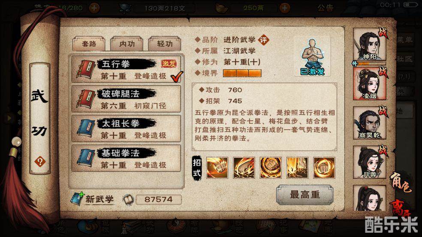This screenshot has height=237, width=422.
Task: Click the orange 评 rating badge
Action: (x=263, y=40)
